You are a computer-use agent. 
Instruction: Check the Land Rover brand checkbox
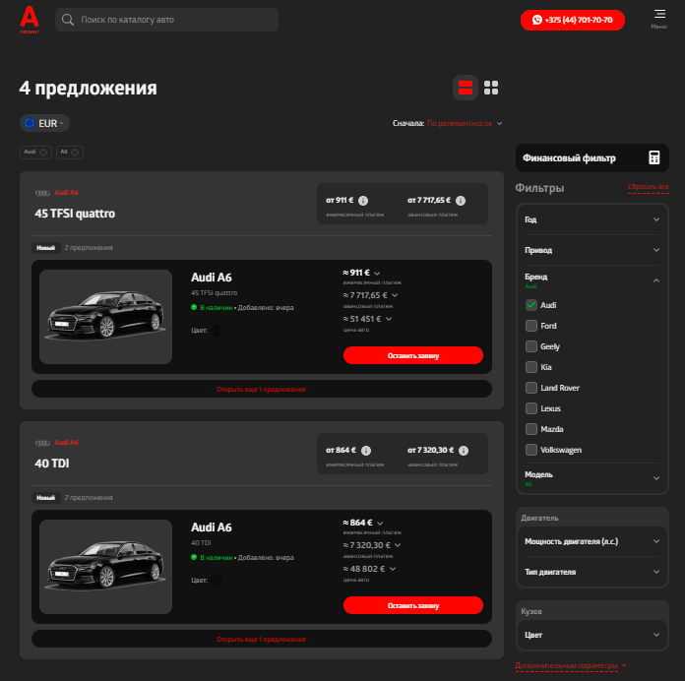point(531,388)
